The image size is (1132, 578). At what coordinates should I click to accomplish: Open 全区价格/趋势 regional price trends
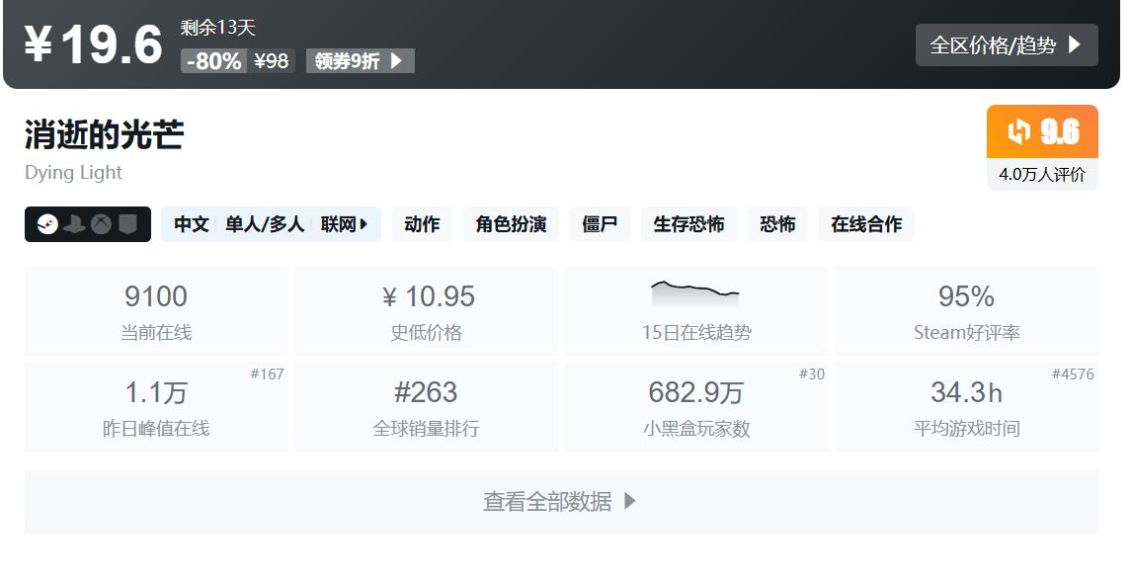[1007, 44]
